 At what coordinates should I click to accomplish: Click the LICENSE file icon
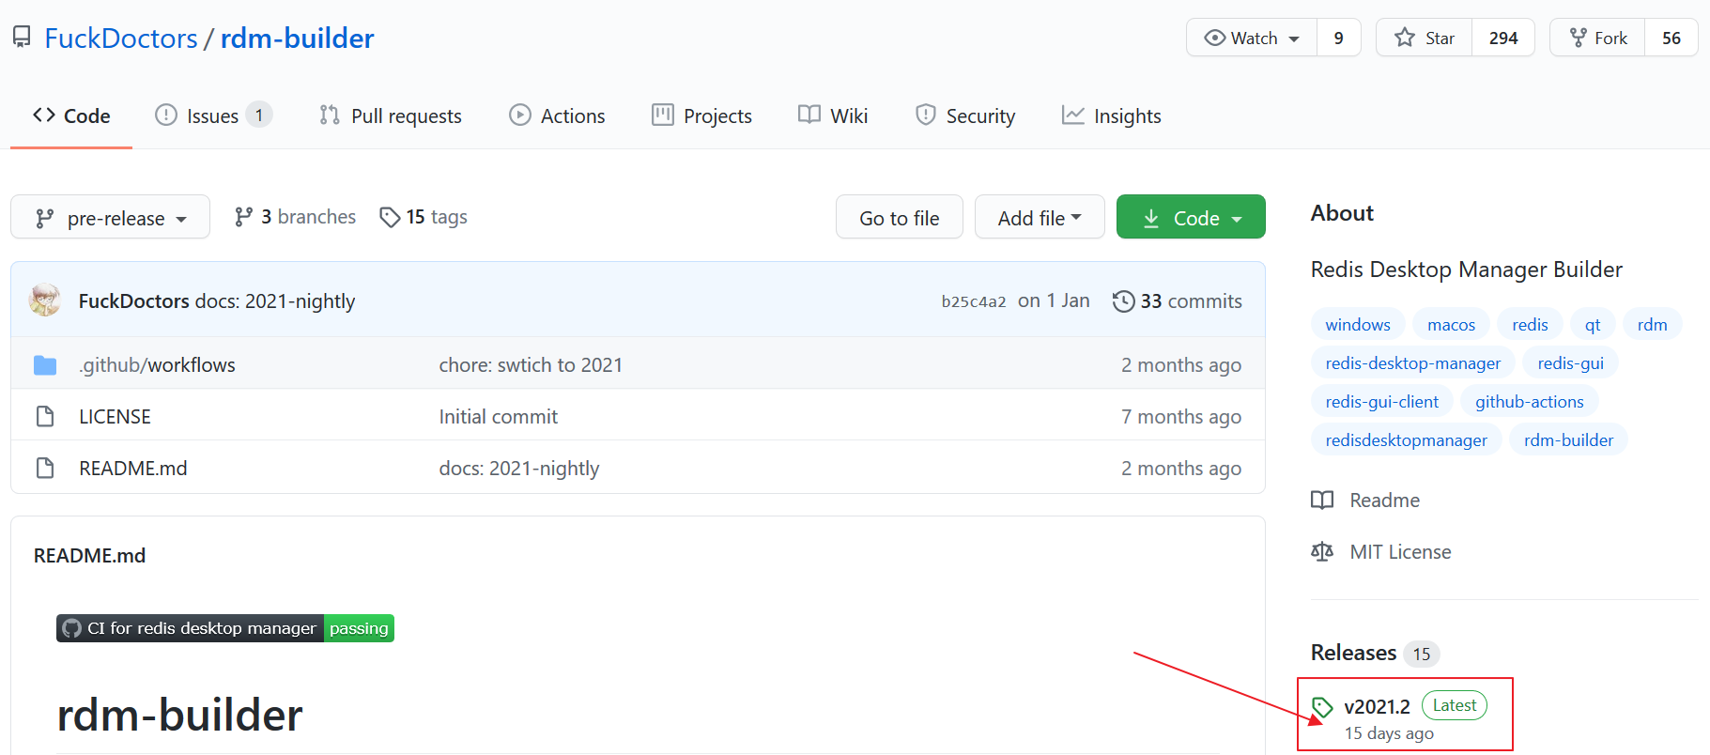[45, 416]
